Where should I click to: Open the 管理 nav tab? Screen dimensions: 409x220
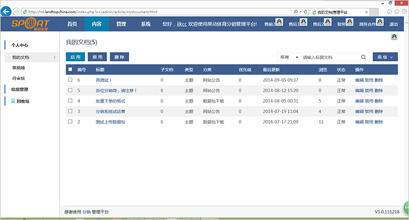(x=121, y=24)
